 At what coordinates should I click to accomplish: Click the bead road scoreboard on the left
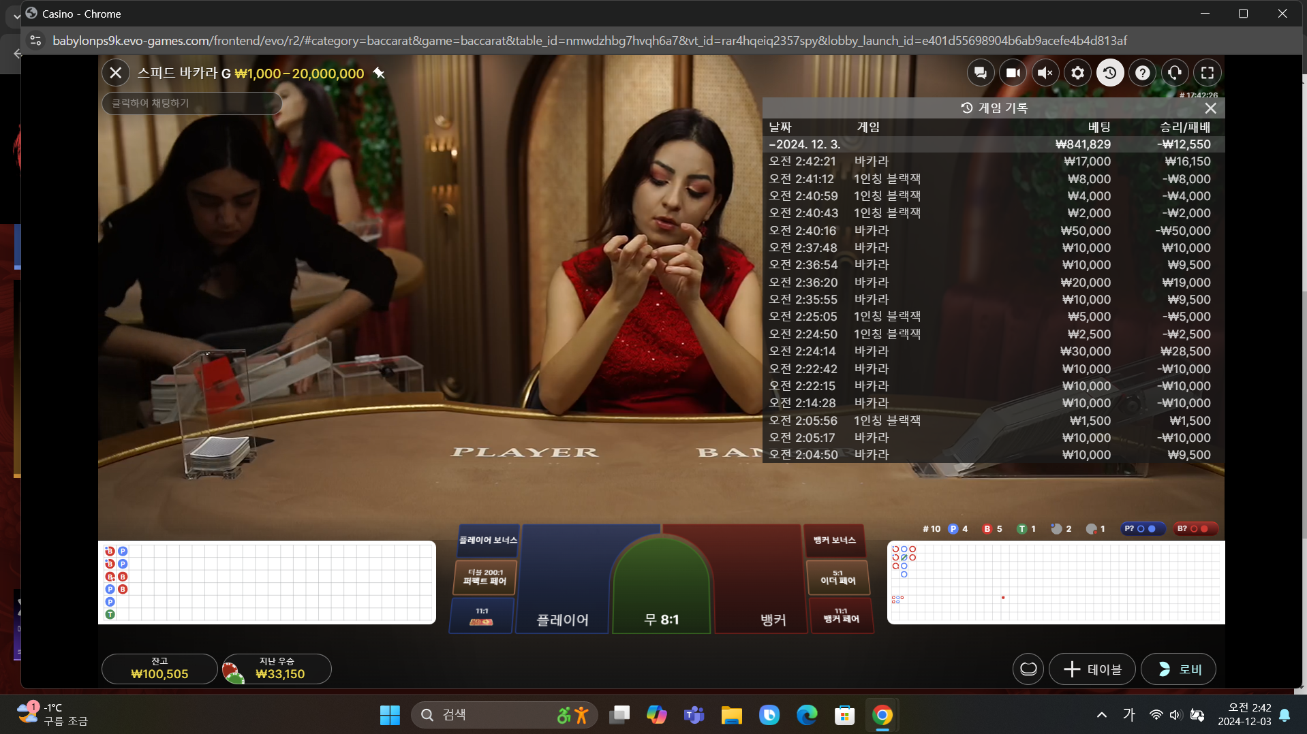[267, 583]
